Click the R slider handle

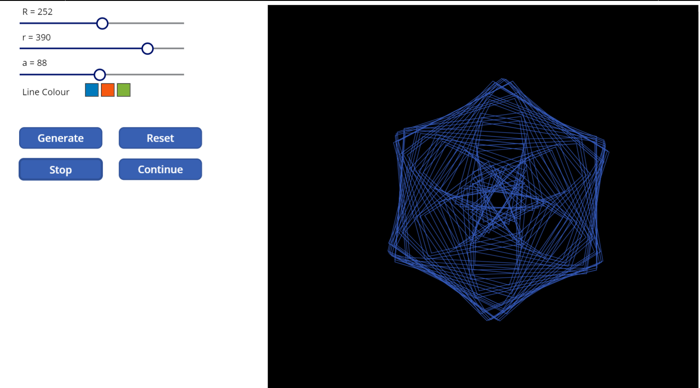pos(102,24)
